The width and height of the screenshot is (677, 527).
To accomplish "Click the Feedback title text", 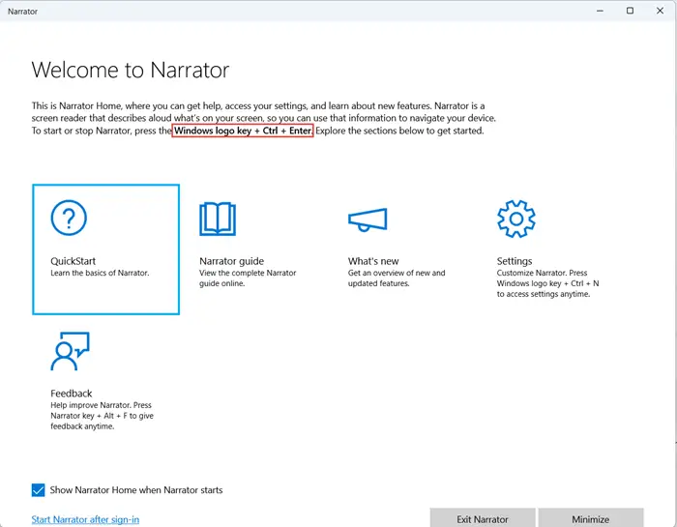I will (72, 394).
